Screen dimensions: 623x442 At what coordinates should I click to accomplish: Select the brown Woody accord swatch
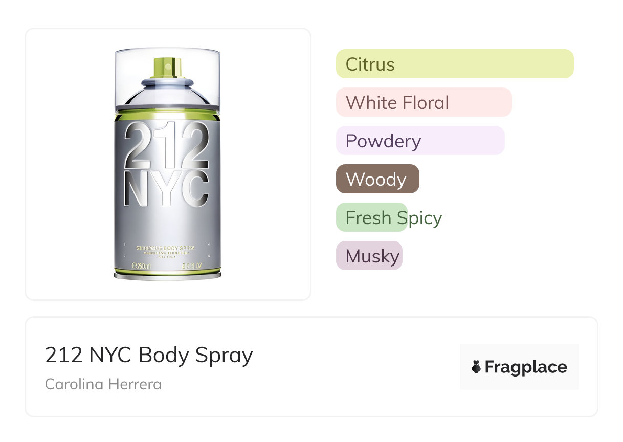coord(377,179)
